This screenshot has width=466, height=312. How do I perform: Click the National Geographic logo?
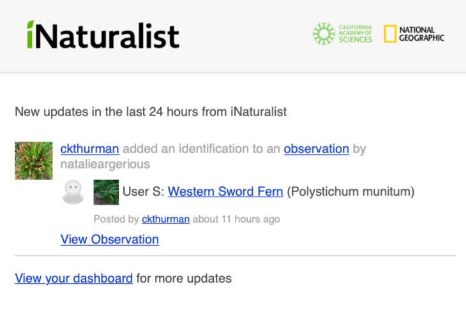tap(414, 34)
